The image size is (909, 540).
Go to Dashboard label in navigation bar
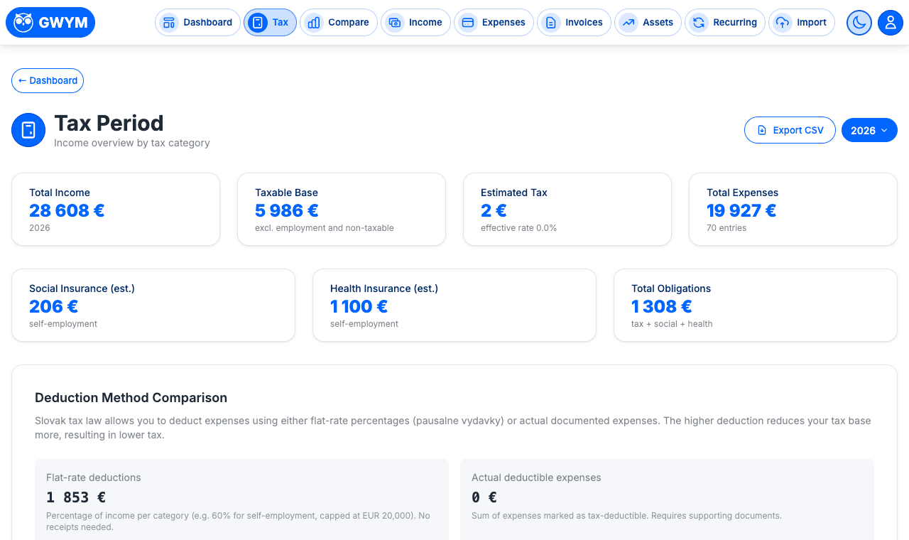pyautogui.click(x=207, y=23)
